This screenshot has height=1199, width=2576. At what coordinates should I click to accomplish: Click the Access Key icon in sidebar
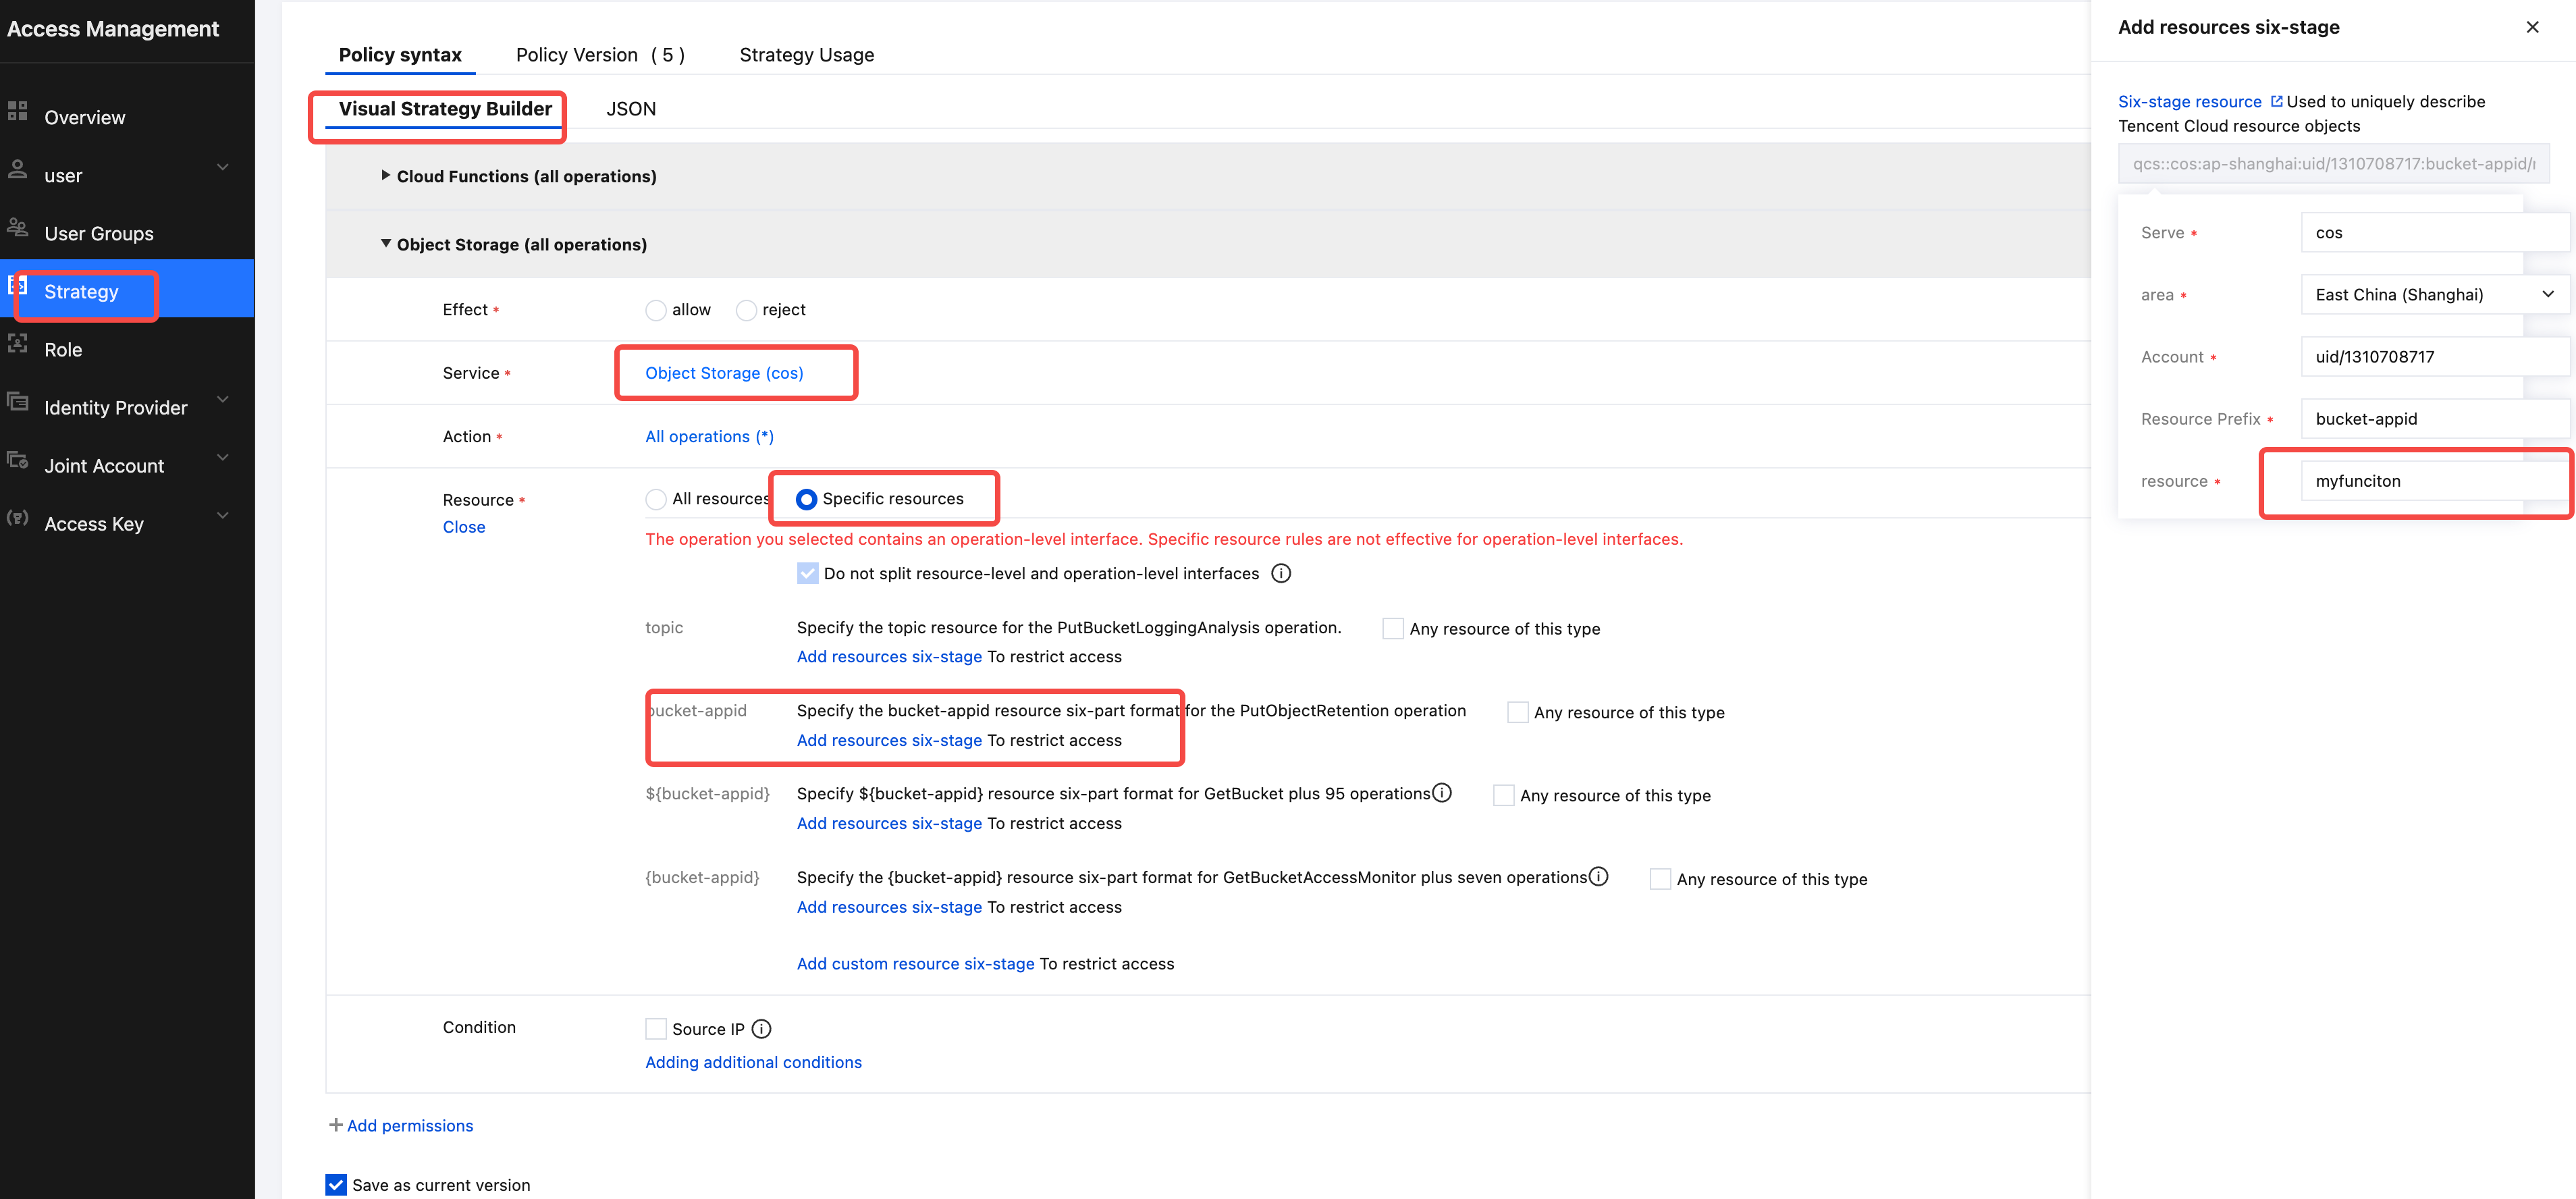click(17, 518)
